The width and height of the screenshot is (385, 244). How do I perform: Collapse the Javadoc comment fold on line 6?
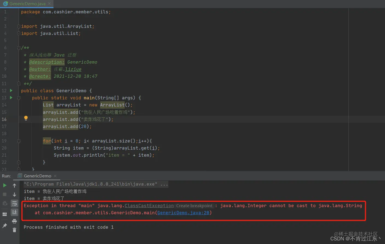click(x=19, y=48)
